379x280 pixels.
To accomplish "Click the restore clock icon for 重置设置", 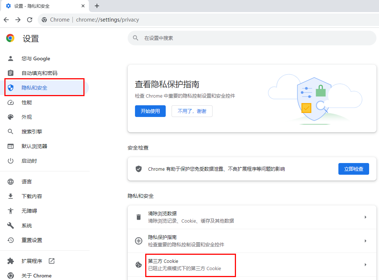I will [x=11, y=240].
